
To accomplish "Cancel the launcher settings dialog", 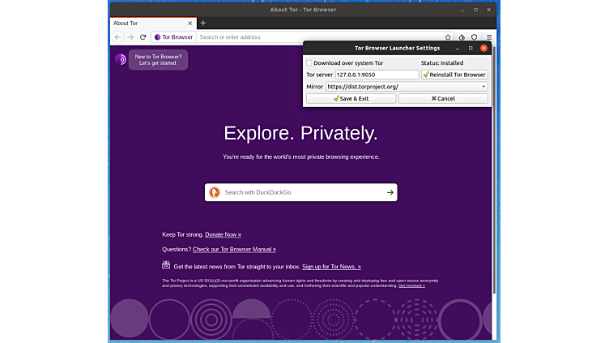I will click(x=443, y=98).
